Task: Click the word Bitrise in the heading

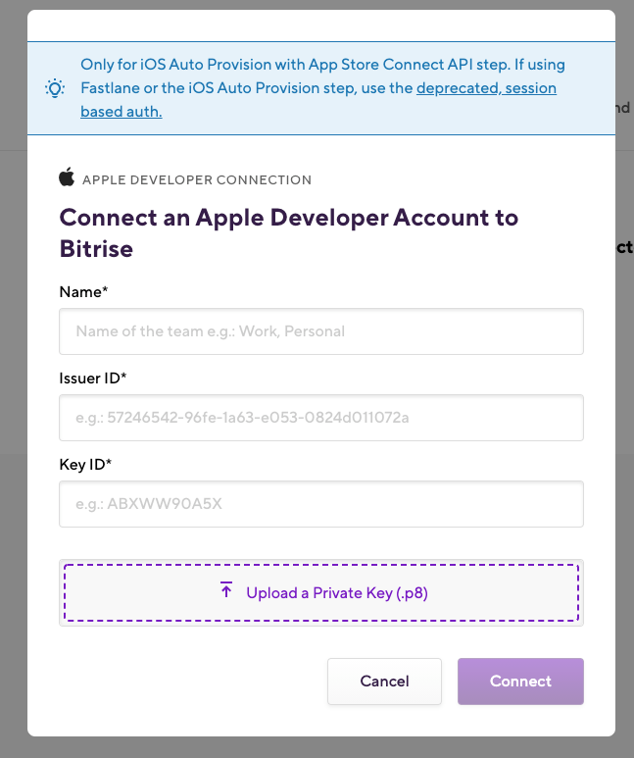Action: (x=96, y=249)
